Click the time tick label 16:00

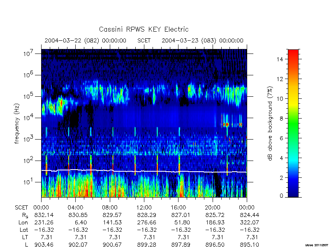click(178, 208)
